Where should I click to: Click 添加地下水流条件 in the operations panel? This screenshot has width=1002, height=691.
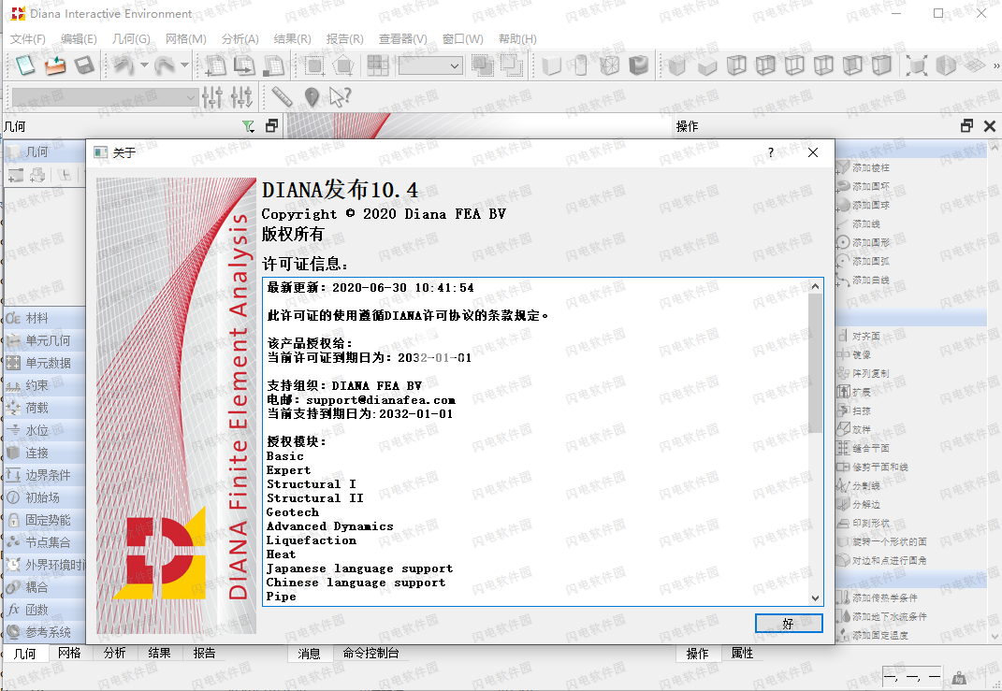point(882,616)
